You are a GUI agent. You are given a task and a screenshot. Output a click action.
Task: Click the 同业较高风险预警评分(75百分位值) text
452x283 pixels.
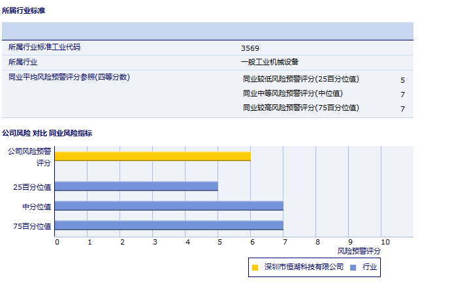(x=300, y=108)
